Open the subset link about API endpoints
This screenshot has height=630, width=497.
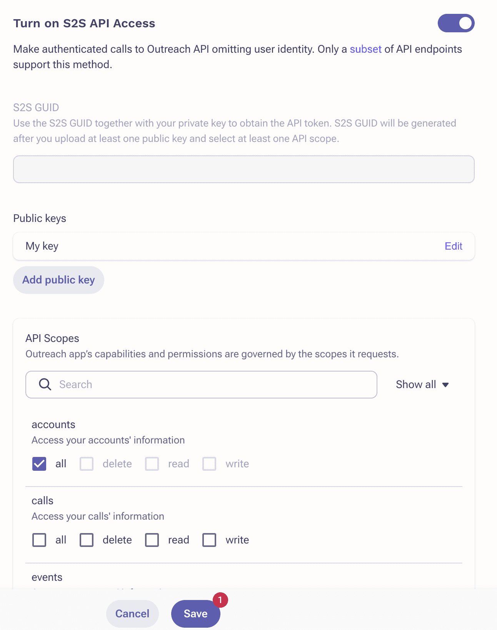click(x=365, y=49)
